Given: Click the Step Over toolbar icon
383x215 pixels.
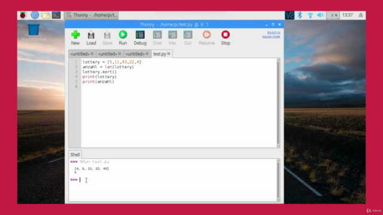Looking at the screenshot, I should (x=157, y=38).
